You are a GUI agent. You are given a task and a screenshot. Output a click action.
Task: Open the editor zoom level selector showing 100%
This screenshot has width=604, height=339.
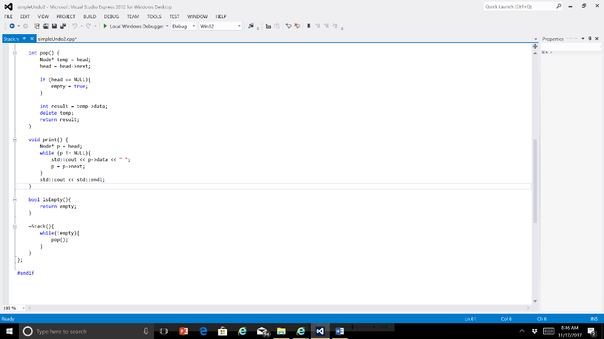pos(12,307)
